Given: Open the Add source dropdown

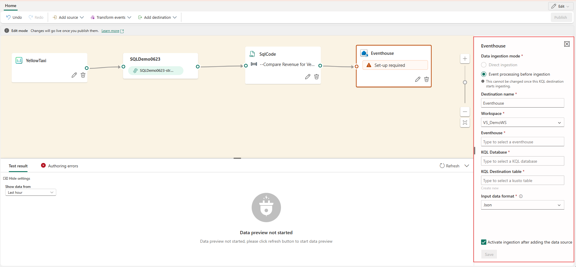Looking at the screenshot, I should (x=68, y=17).
